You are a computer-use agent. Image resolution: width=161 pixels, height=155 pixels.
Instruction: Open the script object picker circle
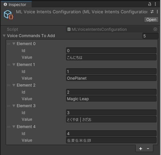(155, 29)
